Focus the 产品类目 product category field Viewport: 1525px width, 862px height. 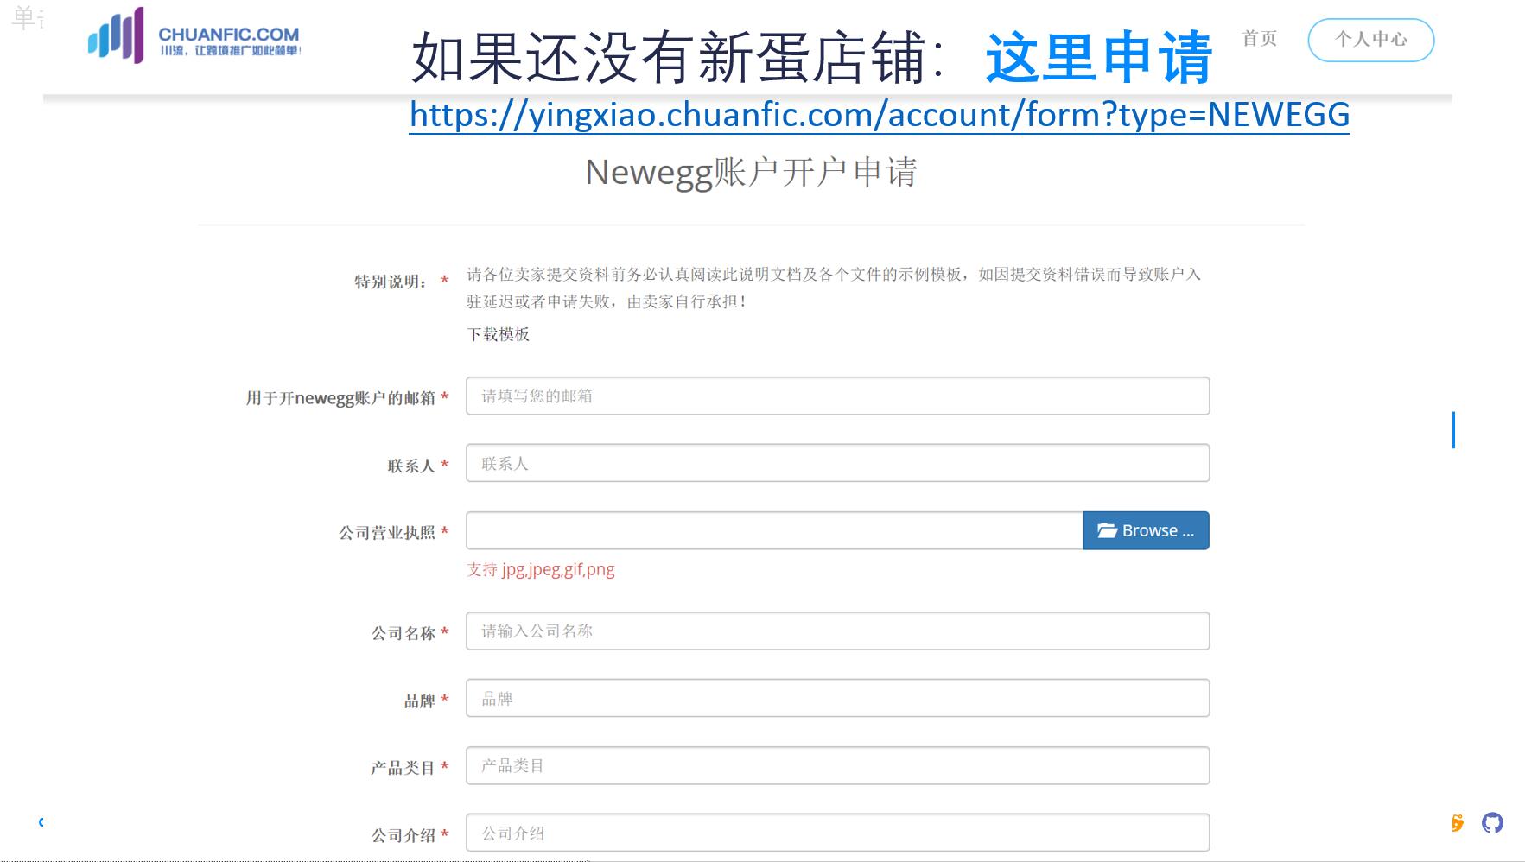[x=837, y=765]
